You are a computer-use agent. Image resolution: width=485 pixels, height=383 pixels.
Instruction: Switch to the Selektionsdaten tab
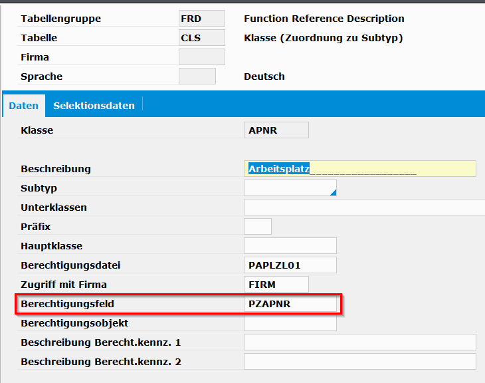click(94, 106)
